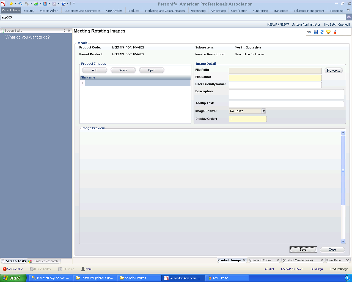The height and width of the screenshot is (282, 352).
Task: Expand the row indicator arrow in File Name grid
Action: point(82,83)
